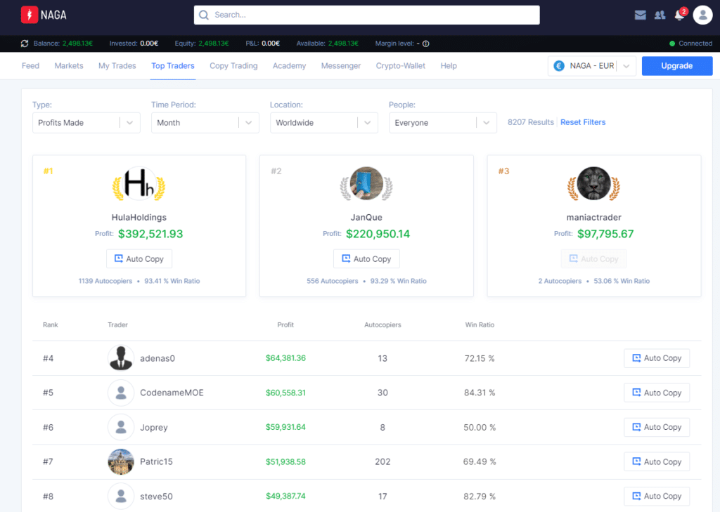Screen dimensions: 720x512
Task: Click maniactrader's Auto Copy button
Action: pos(593,258)
